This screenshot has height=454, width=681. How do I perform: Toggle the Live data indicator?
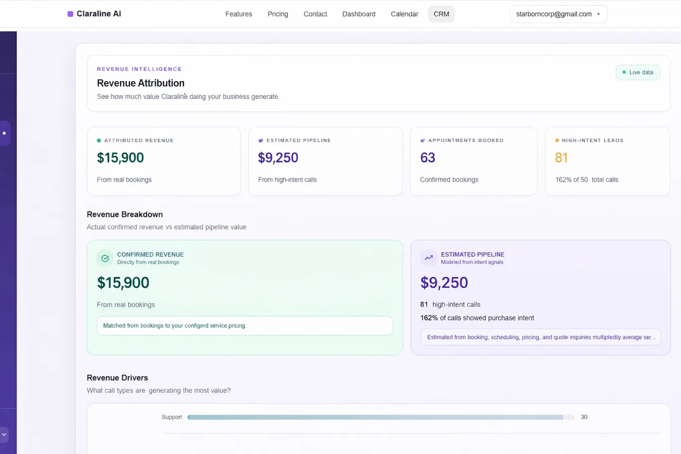click(638, 72)
